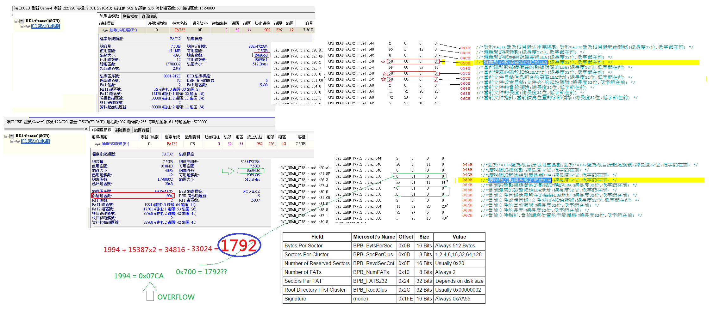This screenshot has height=309, width=726.
Task: Select 抽取式磁碟(E:) tree item in upper window
Action: coord(46,26)
